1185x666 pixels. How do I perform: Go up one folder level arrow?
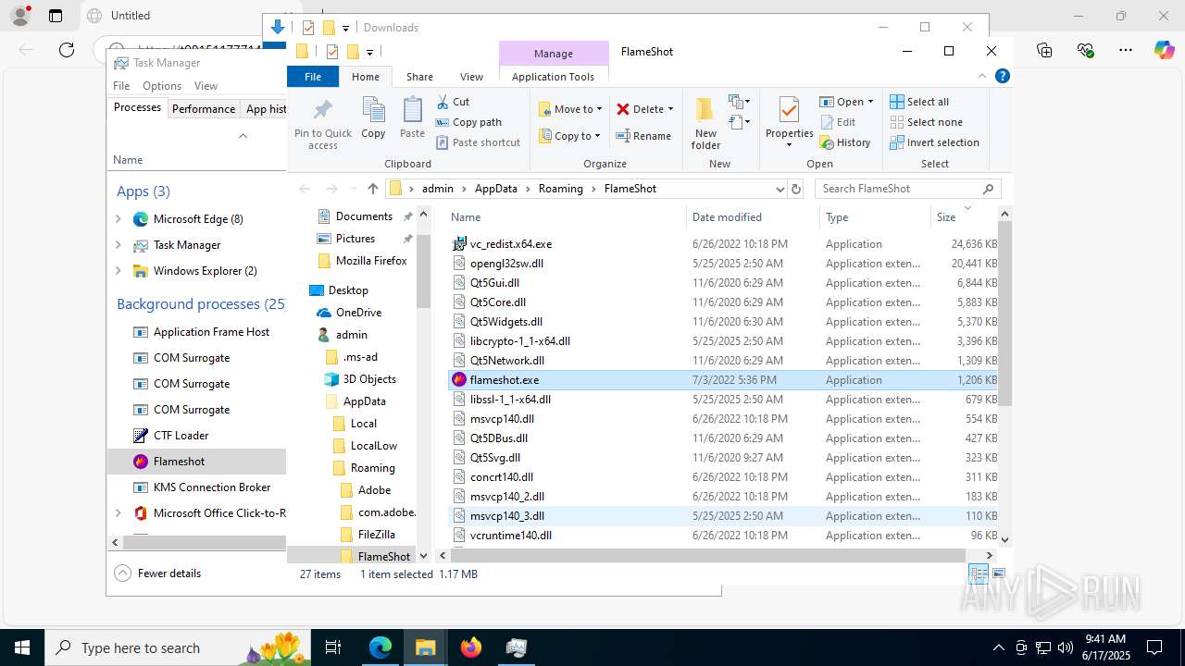click(x=372, y=189)
